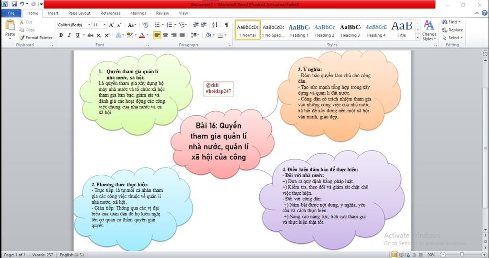
Task: Click the Grow Font icon
Action: [x=111, y=25]
